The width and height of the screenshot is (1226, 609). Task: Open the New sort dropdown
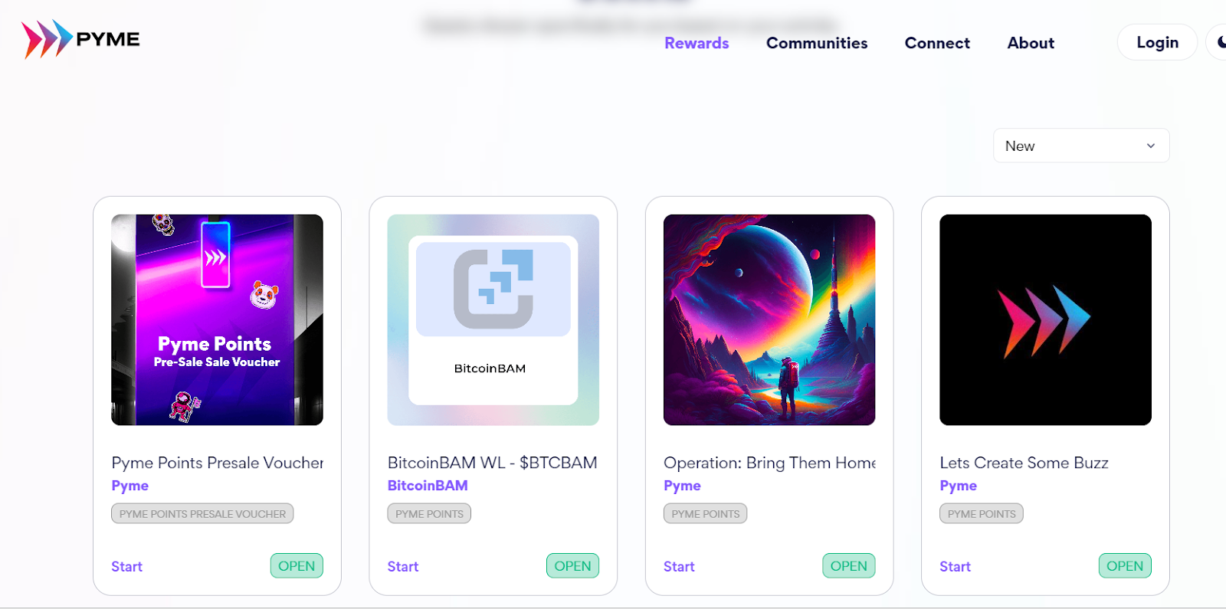pyautogui.click(x=1081, y=146)
